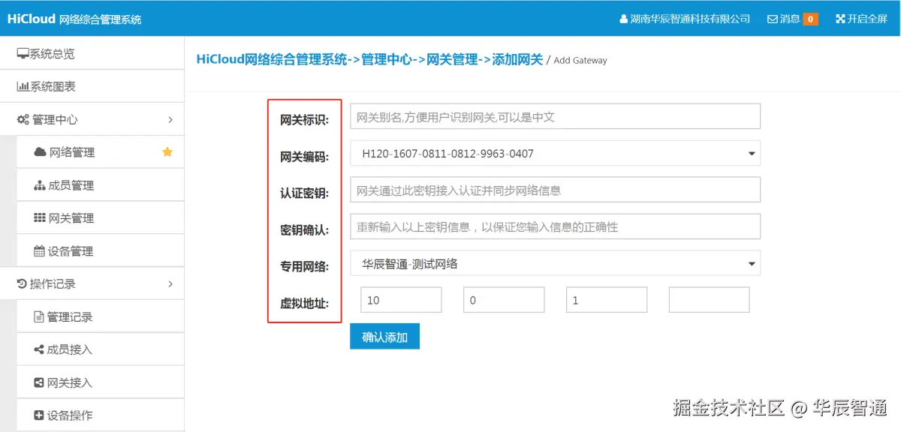Open the 网络管理 network management page
This screenshot has height=432, width=901.
click(71, 151)
